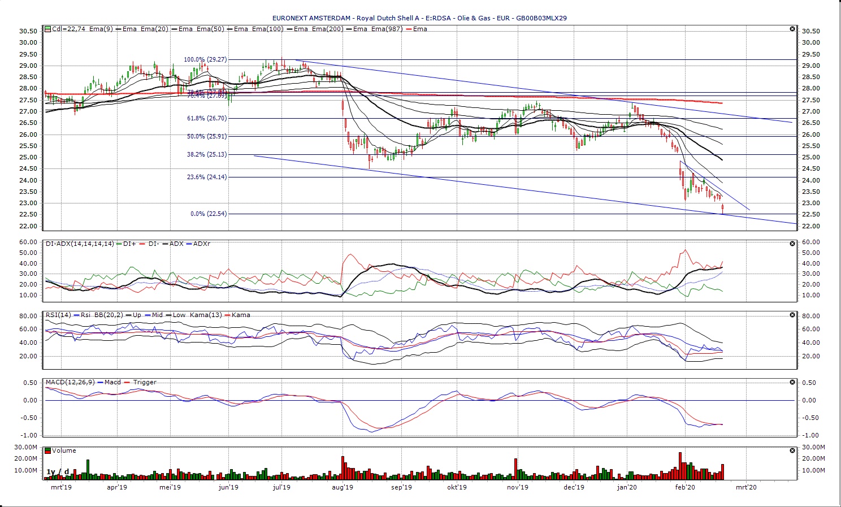Click the Volume legend color icon
Viewport: 841px width, 507px height.
click(48, 450)
